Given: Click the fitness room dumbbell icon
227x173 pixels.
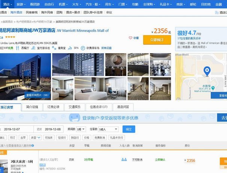Looking at the screenshot, I should pyautogui.click(x=54, y=48).
